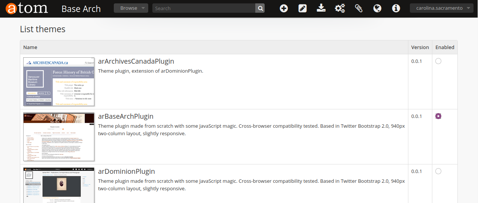Open the Browse dropdown menu
The width and height of the screenshot is (478, 203).
pyautogui.click(x=131, y=8)
